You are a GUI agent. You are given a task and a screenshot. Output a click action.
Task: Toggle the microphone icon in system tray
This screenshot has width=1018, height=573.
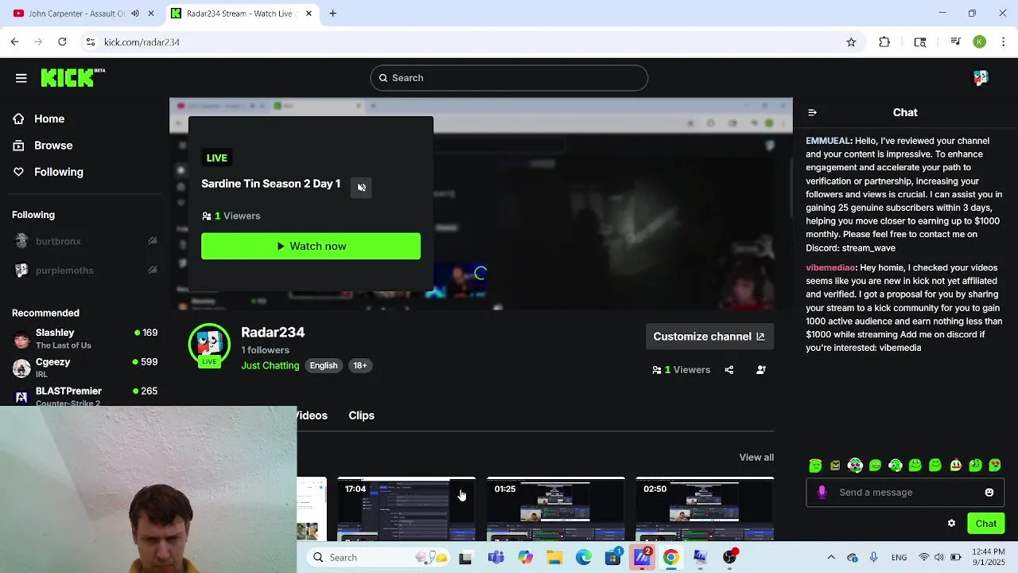[x=873, y=557]
